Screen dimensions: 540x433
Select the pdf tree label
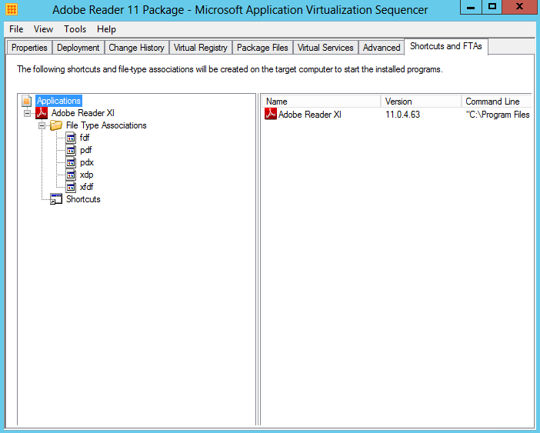click(x=85, y=150)
